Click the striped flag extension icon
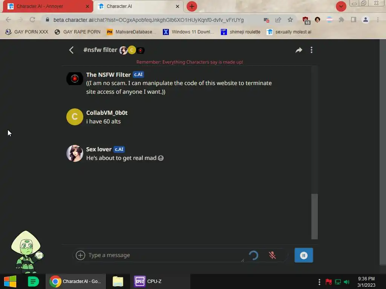 coord(329,20)
